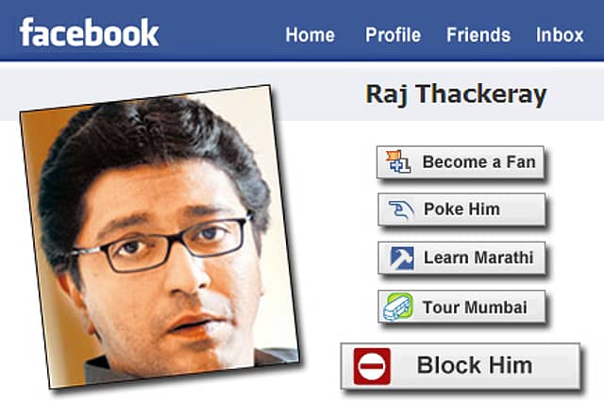Click the tilted profile photo

[159, 237]
